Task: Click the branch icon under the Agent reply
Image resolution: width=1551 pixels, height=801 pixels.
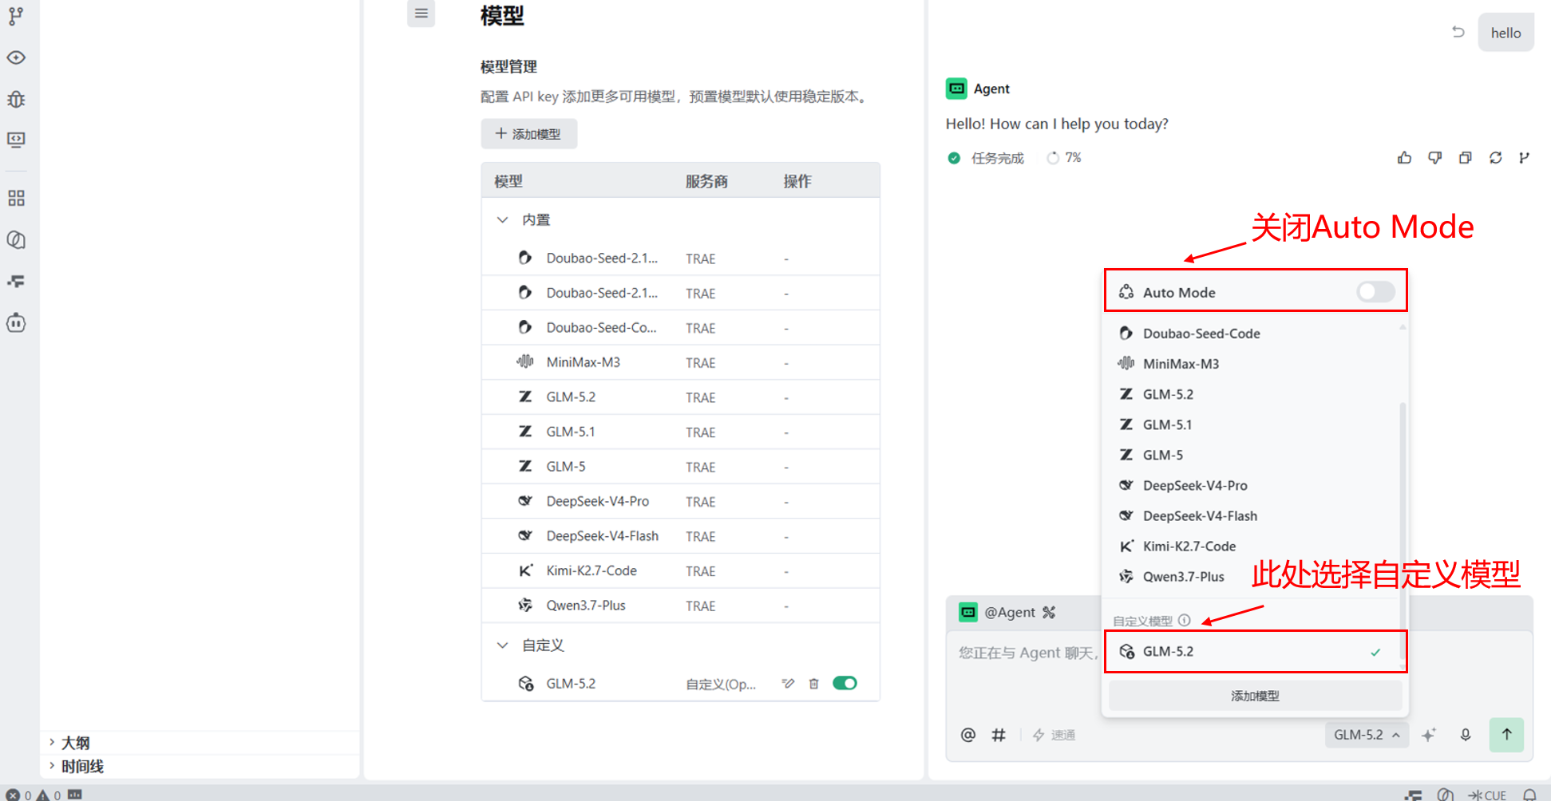Action: [1524, 158]
